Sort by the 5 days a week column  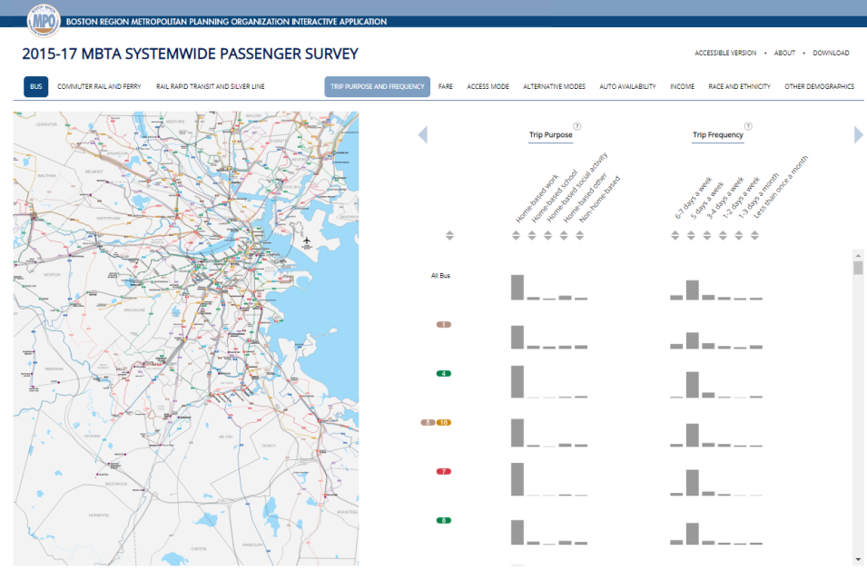(691, 236)
